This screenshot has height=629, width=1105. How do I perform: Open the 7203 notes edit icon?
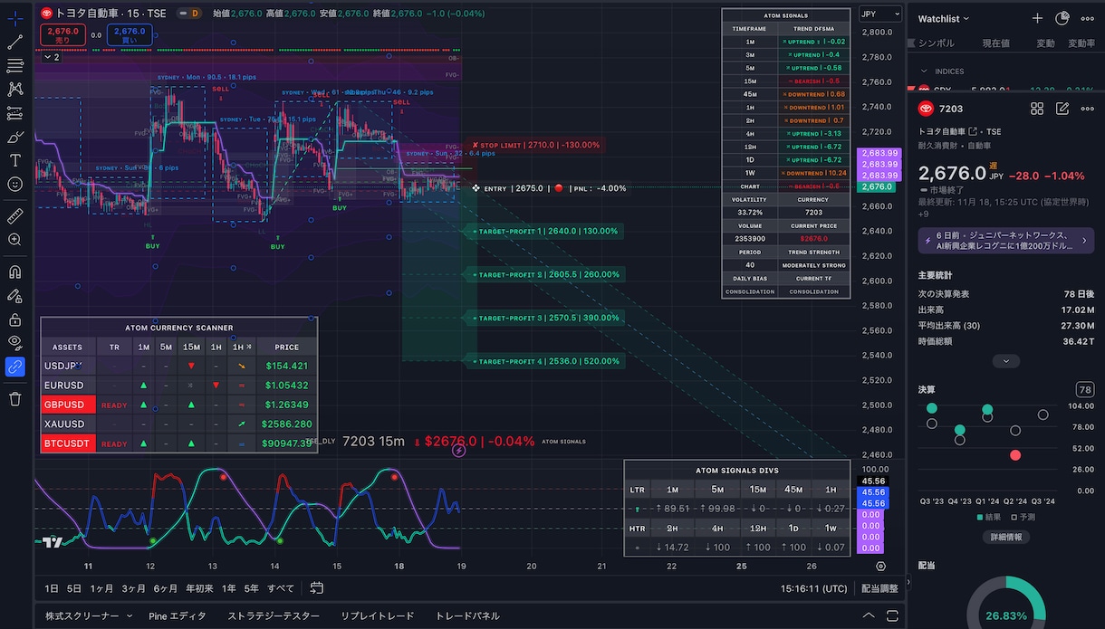coord(1062,109)
